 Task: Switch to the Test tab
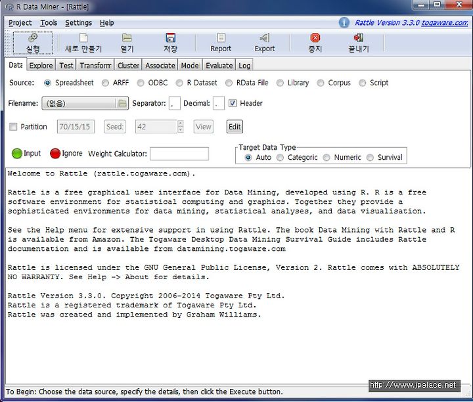coord(66,66)
